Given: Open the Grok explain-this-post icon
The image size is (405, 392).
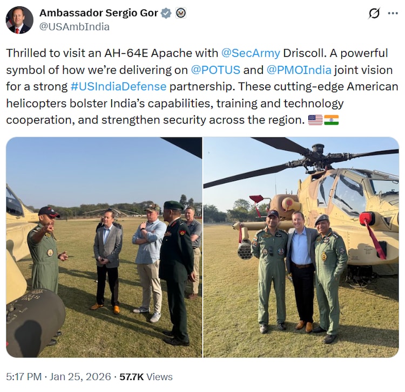Looking at the screenshot, I should pos(374,13).
